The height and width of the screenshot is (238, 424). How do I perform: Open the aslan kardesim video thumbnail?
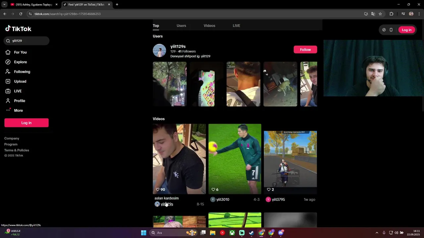(179, 159)
